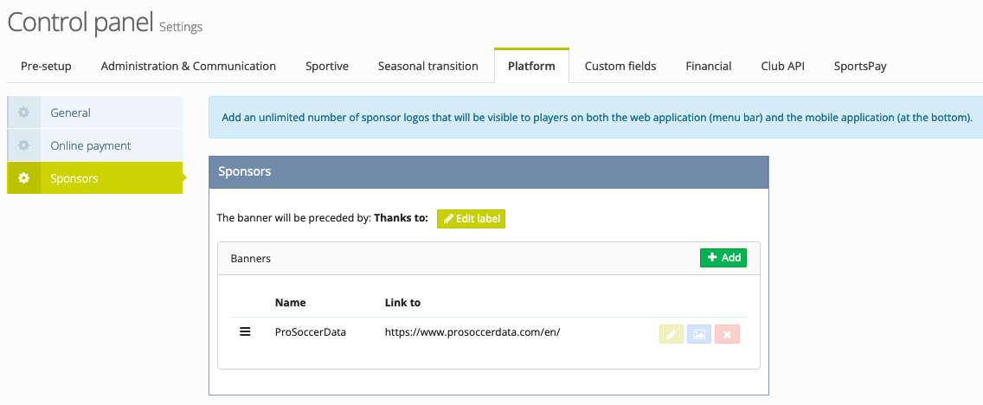
Task: Select the Custom fields tab
Action: 620,66
